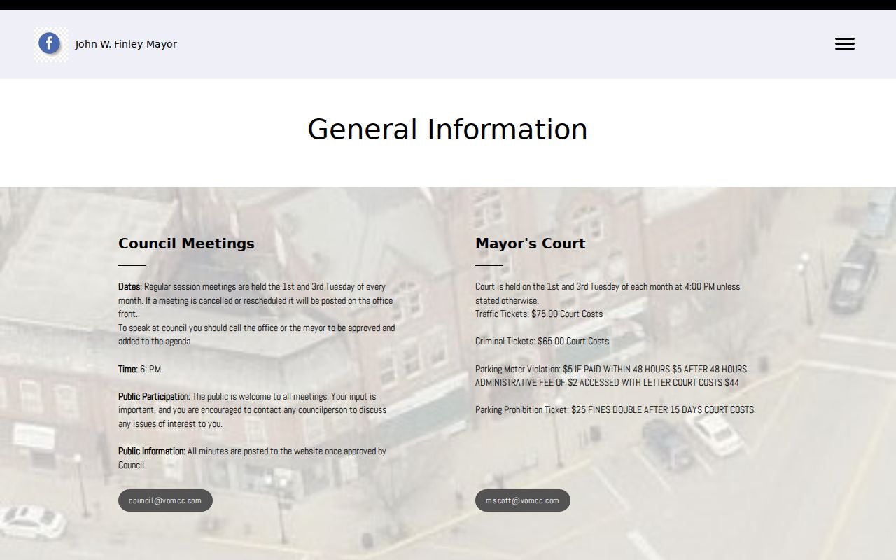
Task: Click the 'Public Information:' label
Action: (x=152, y=451)
